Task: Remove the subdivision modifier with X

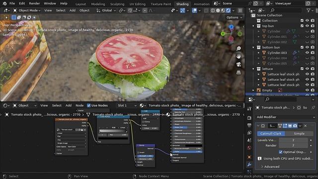Action: [x=305, y=126]
